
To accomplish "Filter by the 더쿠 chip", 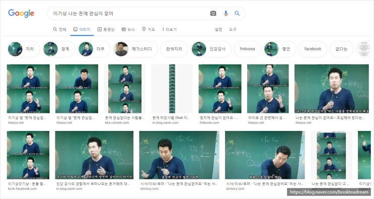I will click(94, 49).
